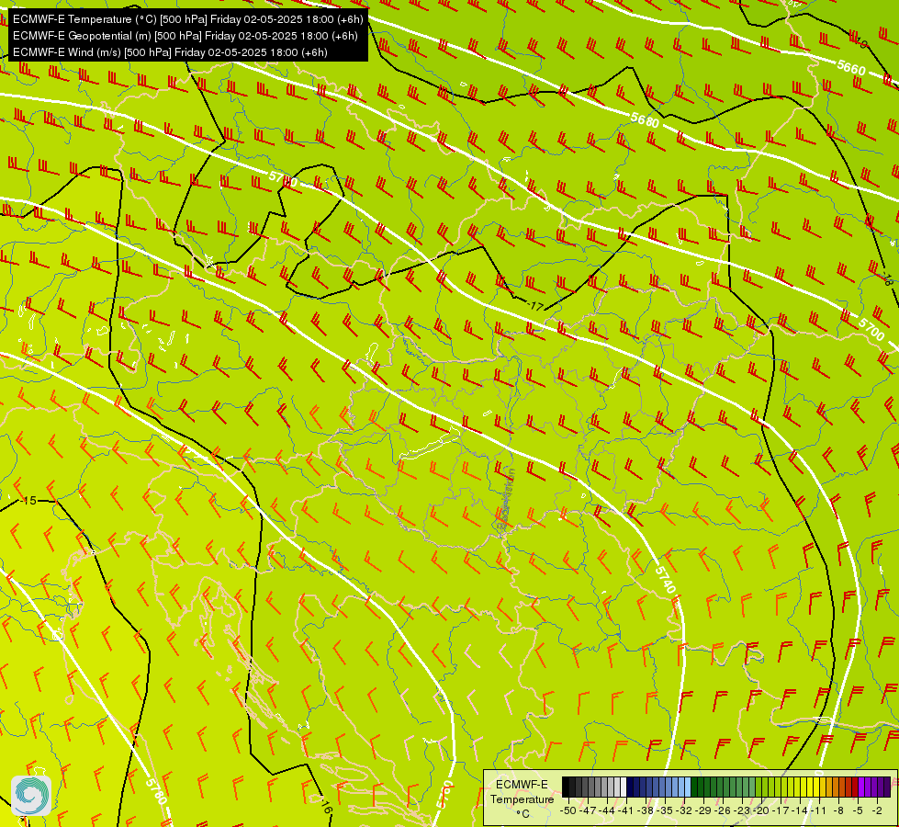Pick the black swatch in legend color scale

(x=566, y=787)
